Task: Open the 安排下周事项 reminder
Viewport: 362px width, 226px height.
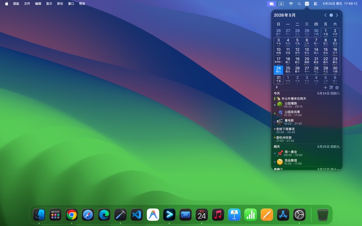Action: (x=307, y=131)
